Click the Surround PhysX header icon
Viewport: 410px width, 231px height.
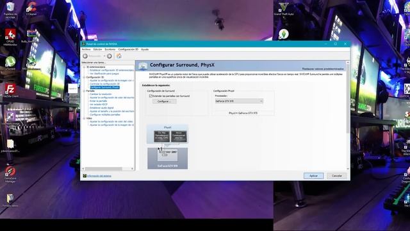[x=143, y=66]
